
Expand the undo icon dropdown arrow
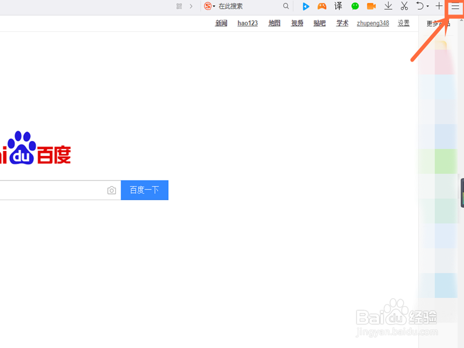[427, 6]
